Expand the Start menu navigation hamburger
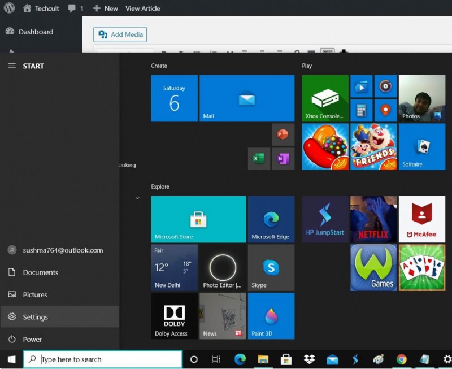The image size is (452, 369). [12, 66]
